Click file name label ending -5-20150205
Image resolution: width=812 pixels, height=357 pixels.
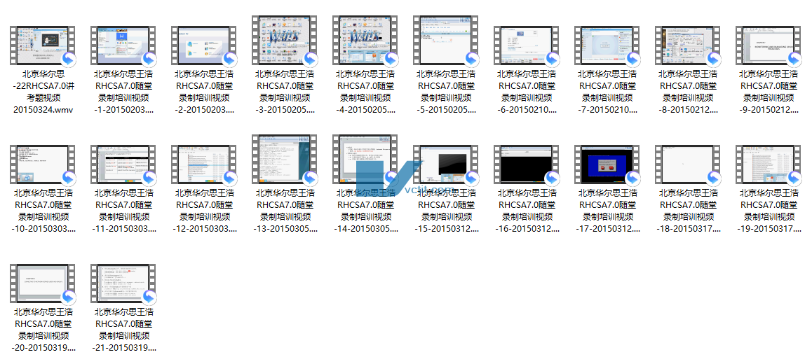(447, 92)
